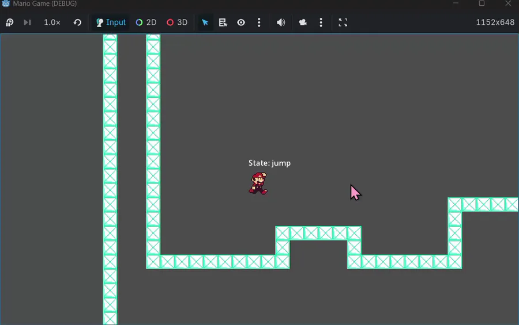Click the list select mode icon
This screenshot has width=519, height=325.
(x=223, y=22)
